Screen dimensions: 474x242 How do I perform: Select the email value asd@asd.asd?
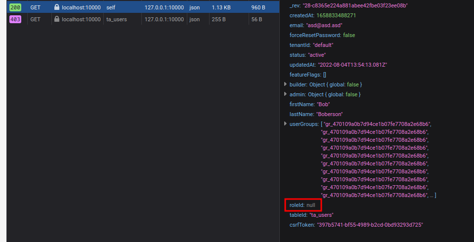click(x=324, y=25)
